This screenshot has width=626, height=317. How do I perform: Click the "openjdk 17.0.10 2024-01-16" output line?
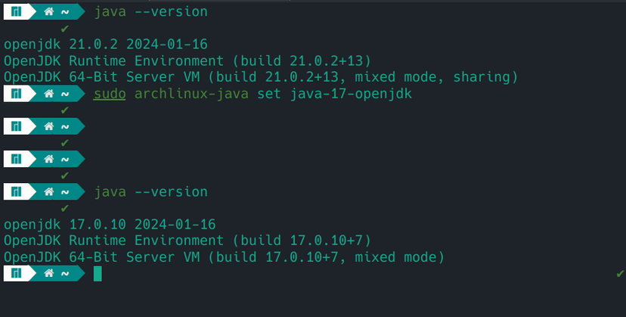point(110,225)
